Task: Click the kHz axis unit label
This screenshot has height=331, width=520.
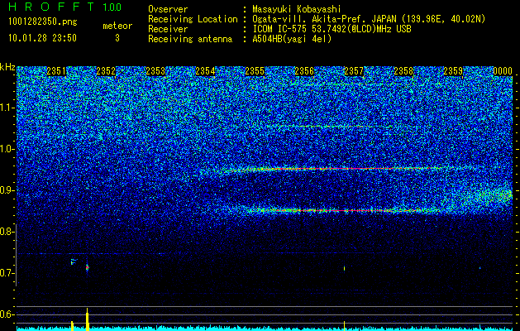Action: [7, 67]
